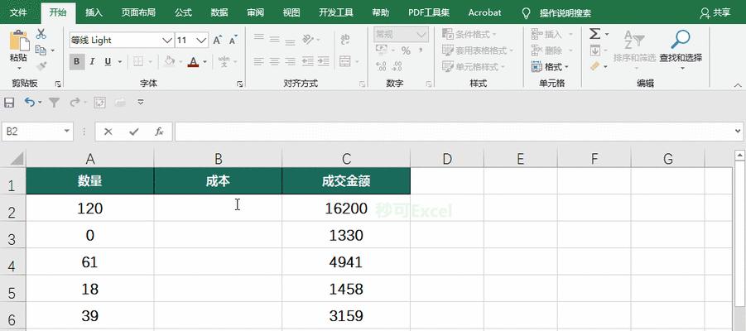Click the cancel X icon in formula bar
Viewport: 746px width, 331px height.
(x=108, y=132)
